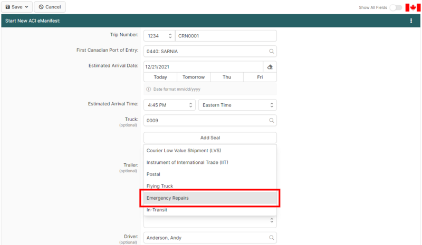Click the eraser icon to clear arrival date
422x245 pixels.
click(x=270, y=67)
